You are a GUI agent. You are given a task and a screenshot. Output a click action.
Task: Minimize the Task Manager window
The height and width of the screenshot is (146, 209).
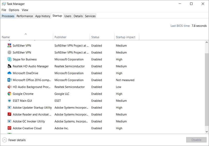[180, 4]
